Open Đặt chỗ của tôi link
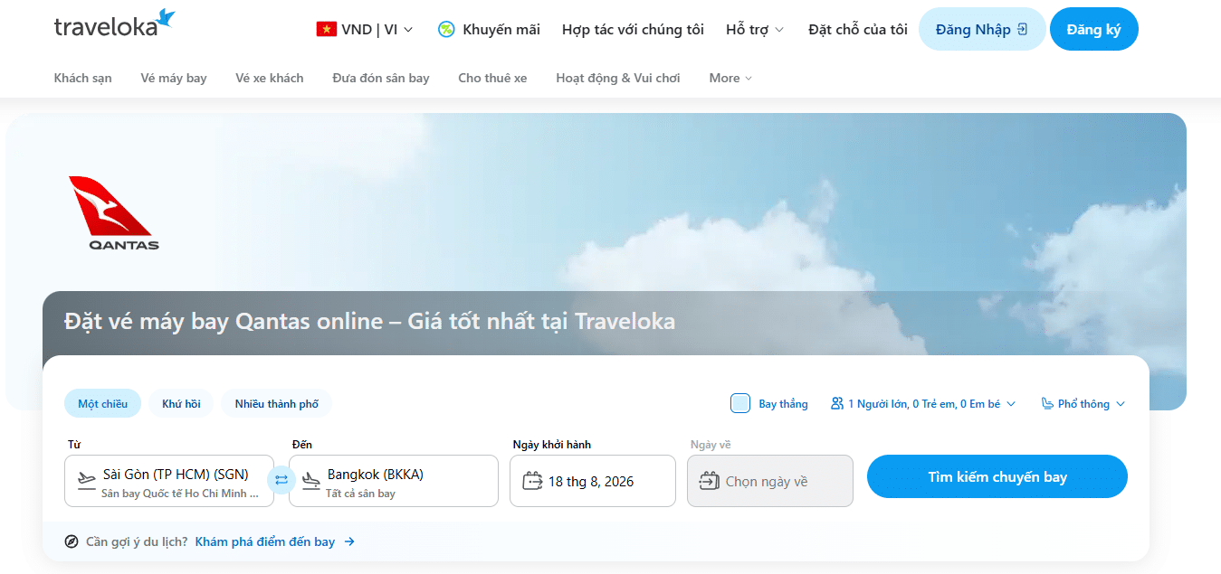1221x574 pixels. (858, 29)
